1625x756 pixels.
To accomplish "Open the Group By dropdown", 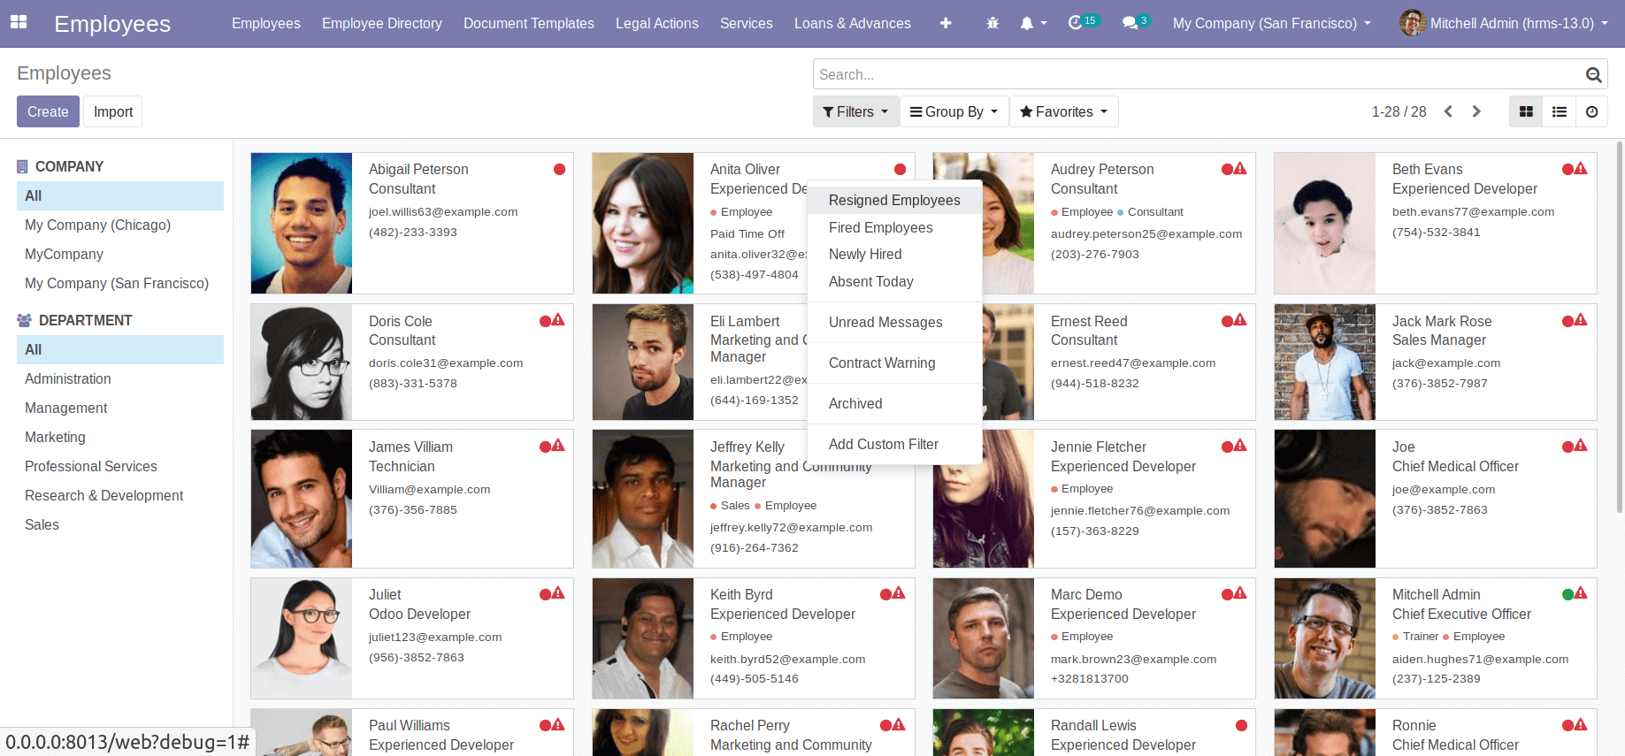I will [x=954, y=111].
